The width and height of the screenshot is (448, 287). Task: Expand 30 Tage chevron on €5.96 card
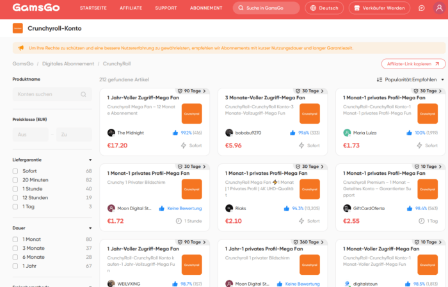point(323,91)
